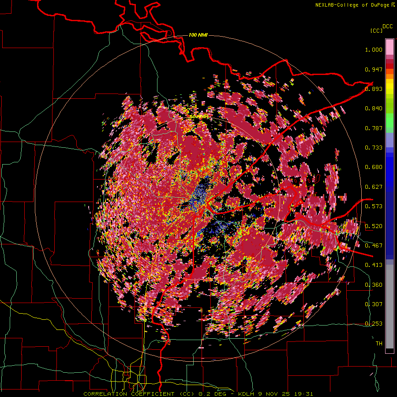Click the bright yellow segment of the color bar

pos(390,86)
